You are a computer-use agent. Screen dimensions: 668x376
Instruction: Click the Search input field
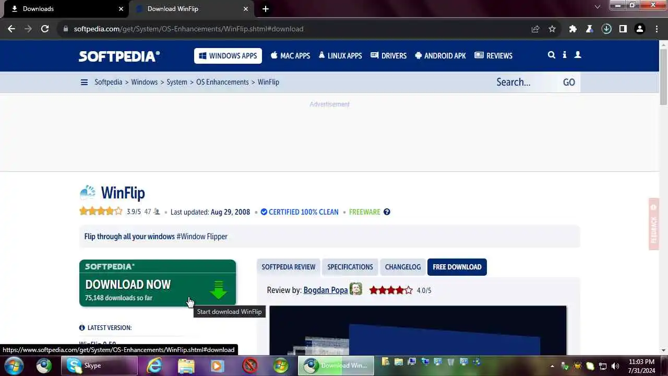[524, 82]
